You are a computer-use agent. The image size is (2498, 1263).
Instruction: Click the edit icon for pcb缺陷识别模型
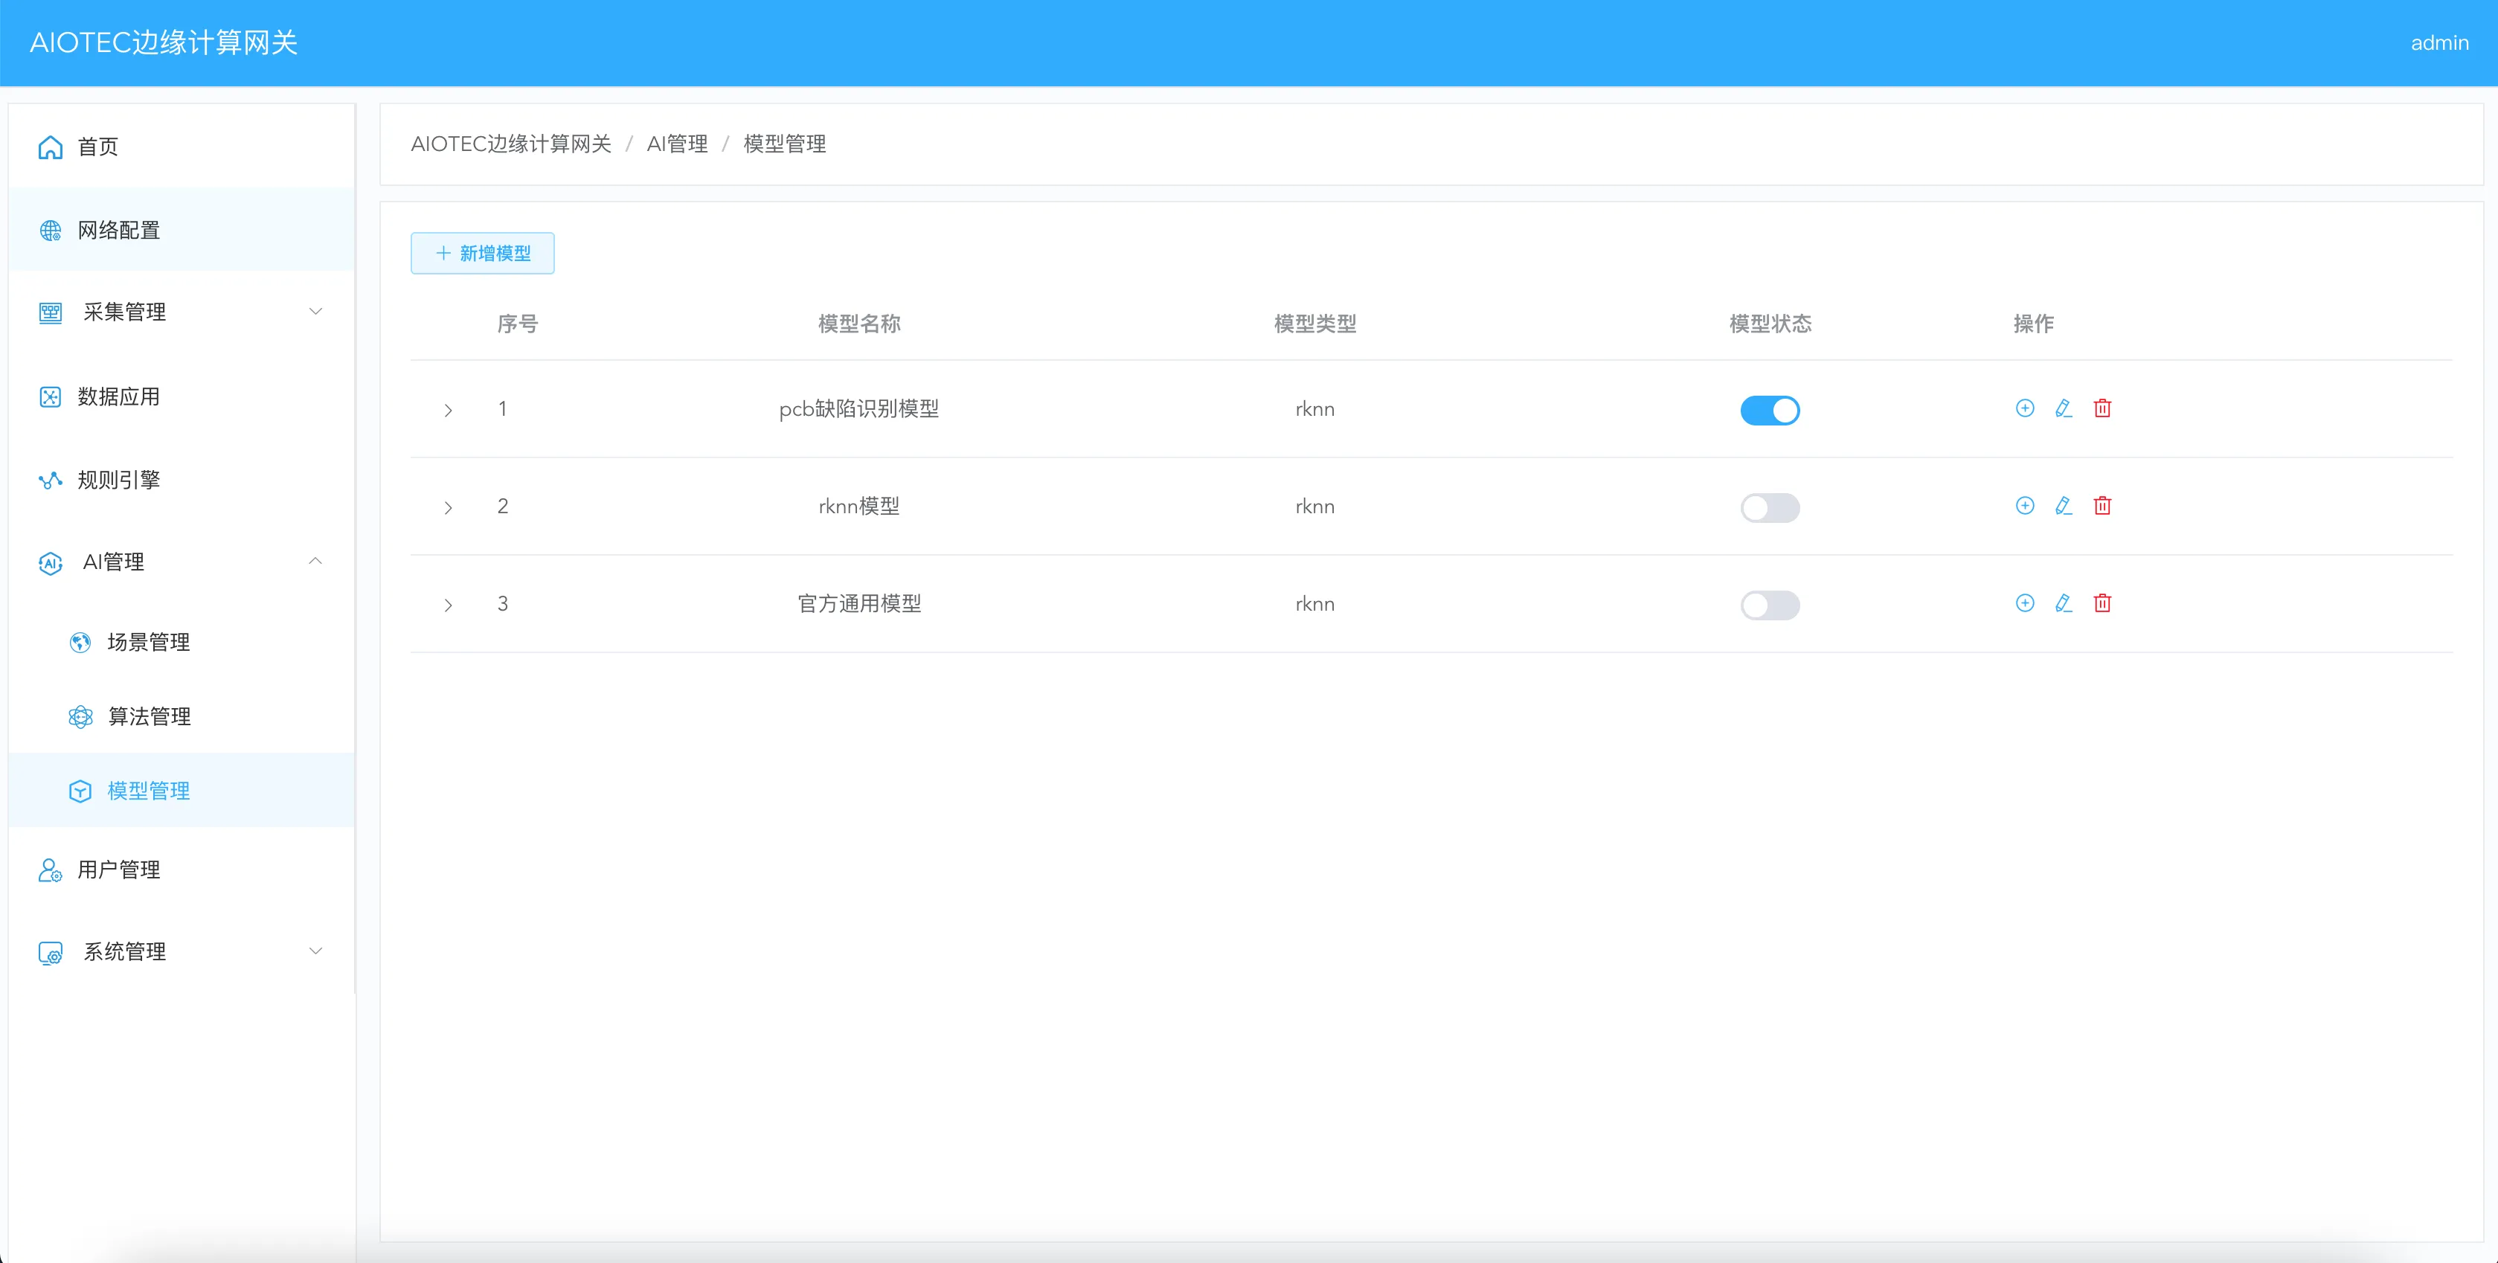[x=2063, y=408]
